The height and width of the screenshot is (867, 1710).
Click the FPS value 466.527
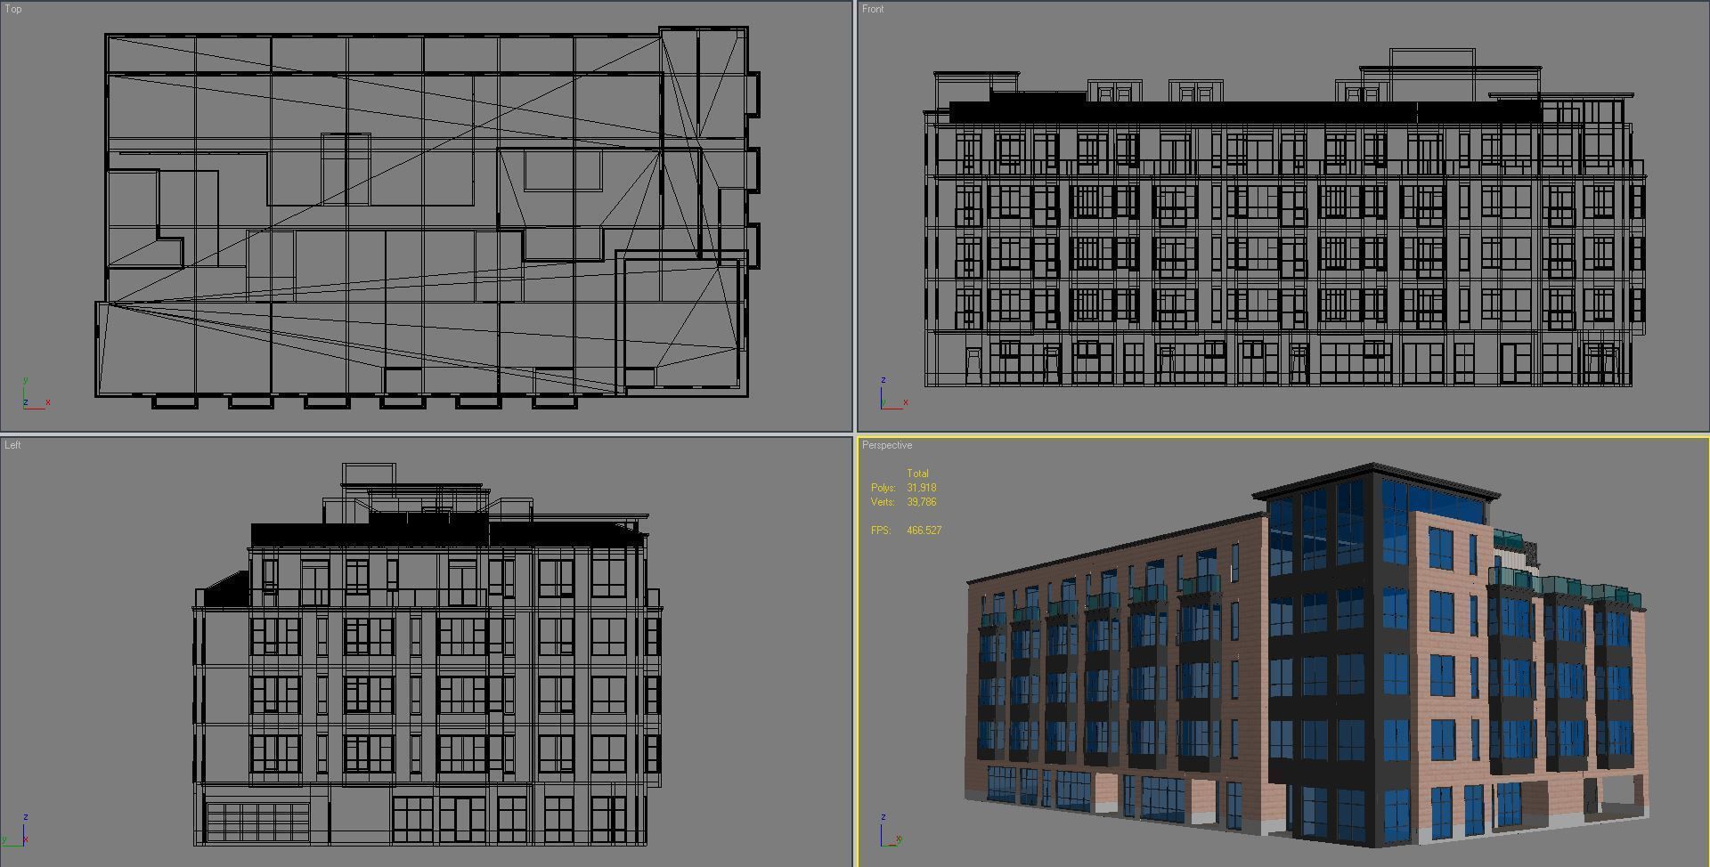[x=924, y=531]
